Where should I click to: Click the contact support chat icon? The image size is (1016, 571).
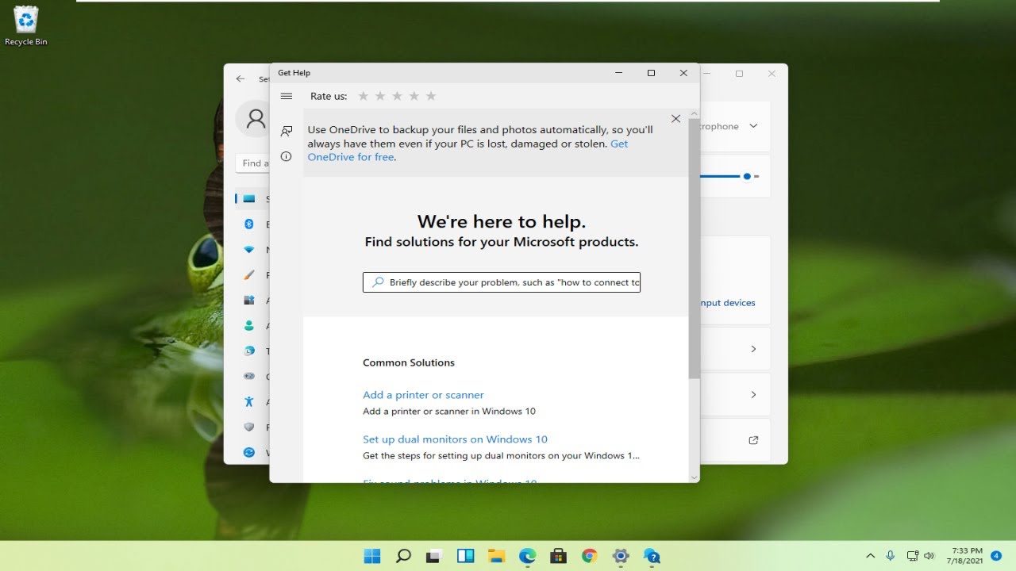tap(287, 131)
